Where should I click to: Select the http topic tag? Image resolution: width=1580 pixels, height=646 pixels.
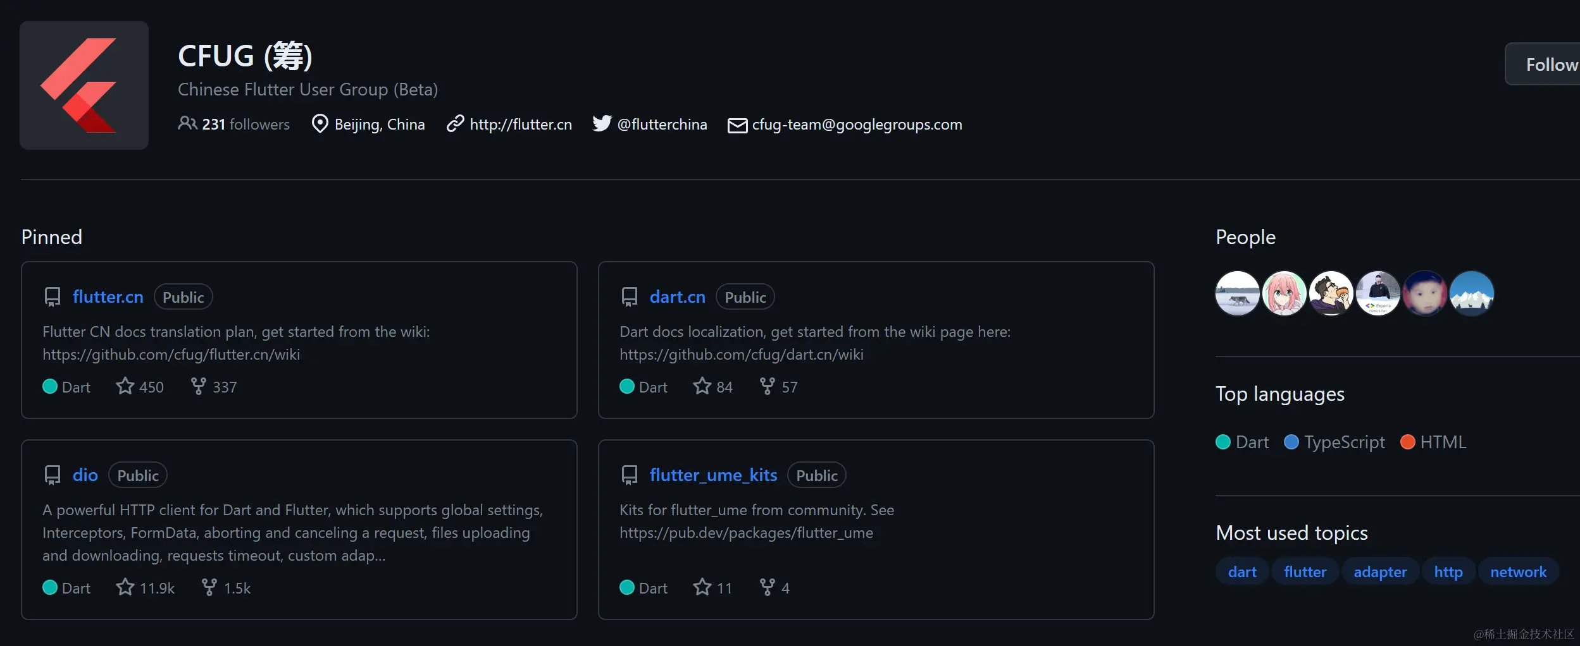point(1448,571)
